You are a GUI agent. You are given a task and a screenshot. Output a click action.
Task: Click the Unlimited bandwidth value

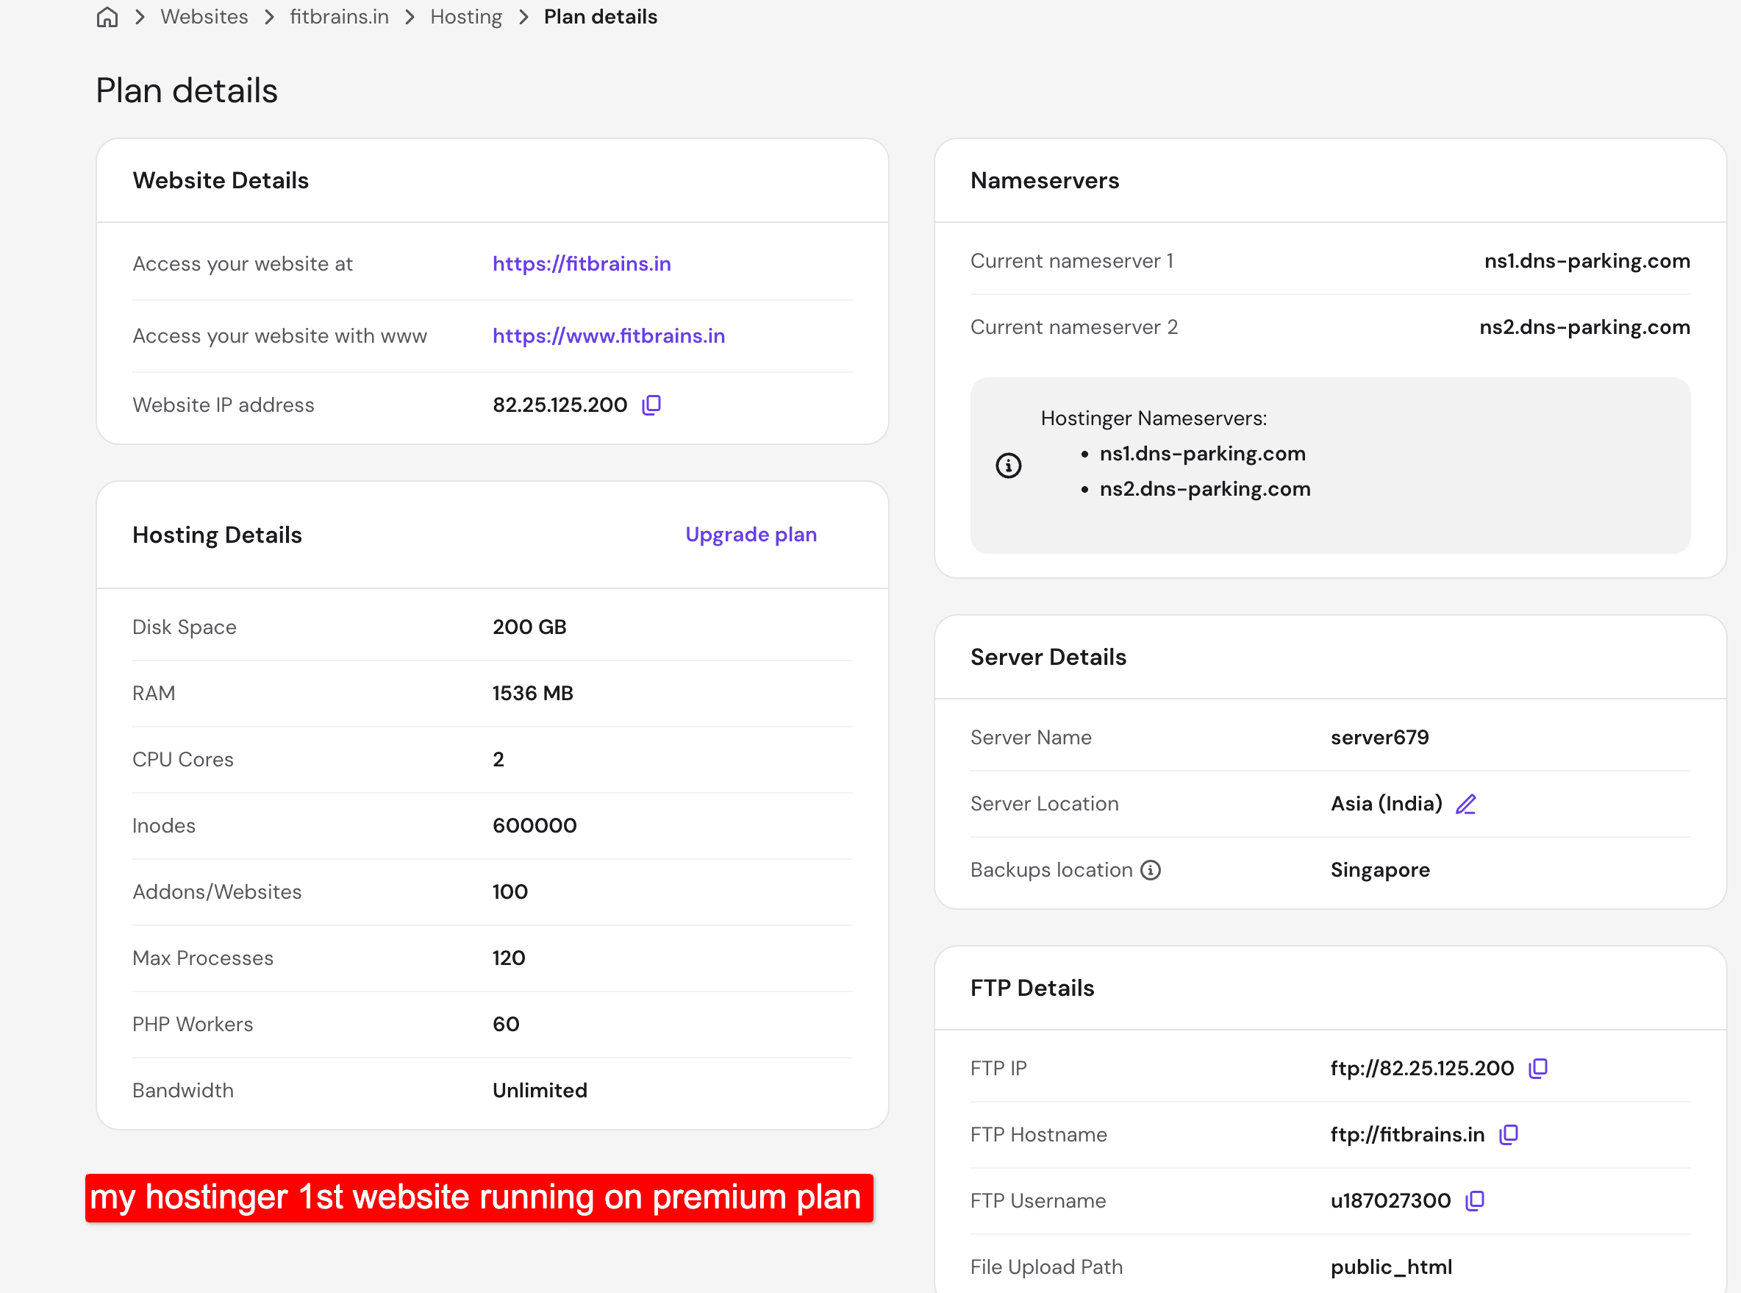pos(540,1090)
